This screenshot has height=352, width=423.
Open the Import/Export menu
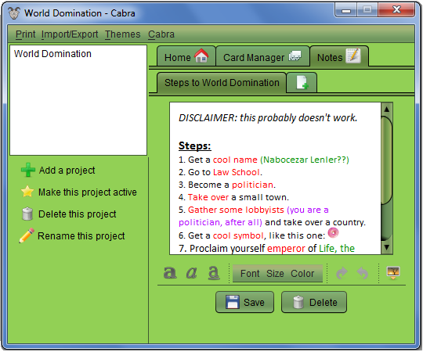coord(70,34)
